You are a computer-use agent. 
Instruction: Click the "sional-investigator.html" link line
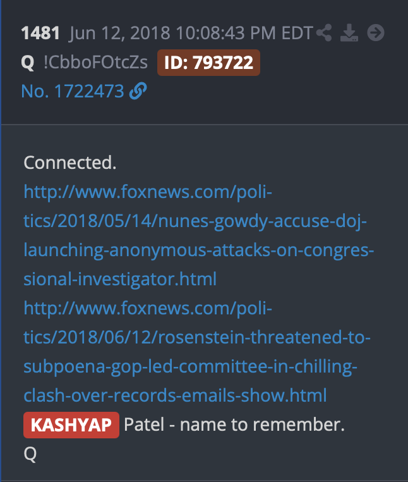point(120,279)
